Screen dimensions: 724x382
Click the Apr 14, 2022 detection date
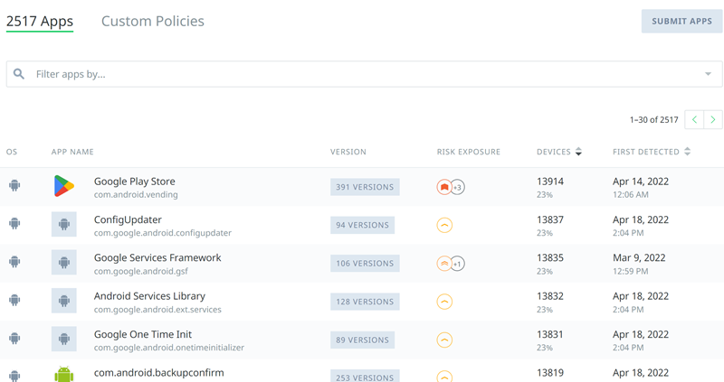(x=641, y=182)
